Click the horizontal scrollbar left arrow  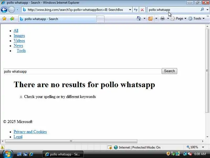[3, 141]
